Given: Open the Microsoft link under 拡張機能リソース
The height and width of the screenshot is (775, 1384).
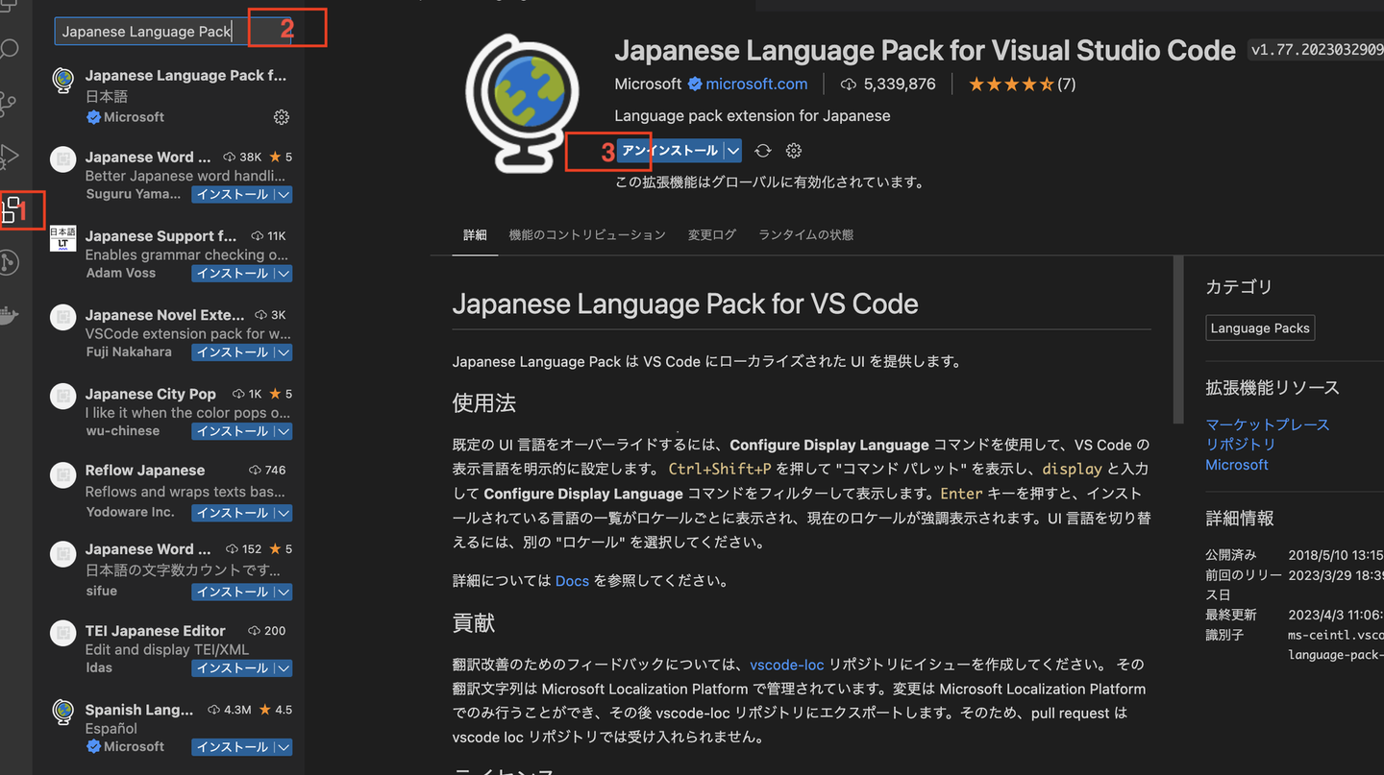Looking at the screenshot, I should point(1237,465).
